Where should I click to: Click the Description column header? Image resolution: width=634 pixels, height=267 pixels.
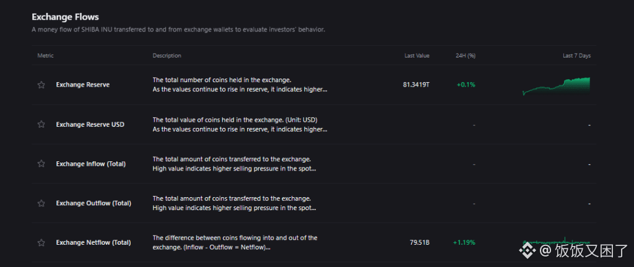(167, 56)
